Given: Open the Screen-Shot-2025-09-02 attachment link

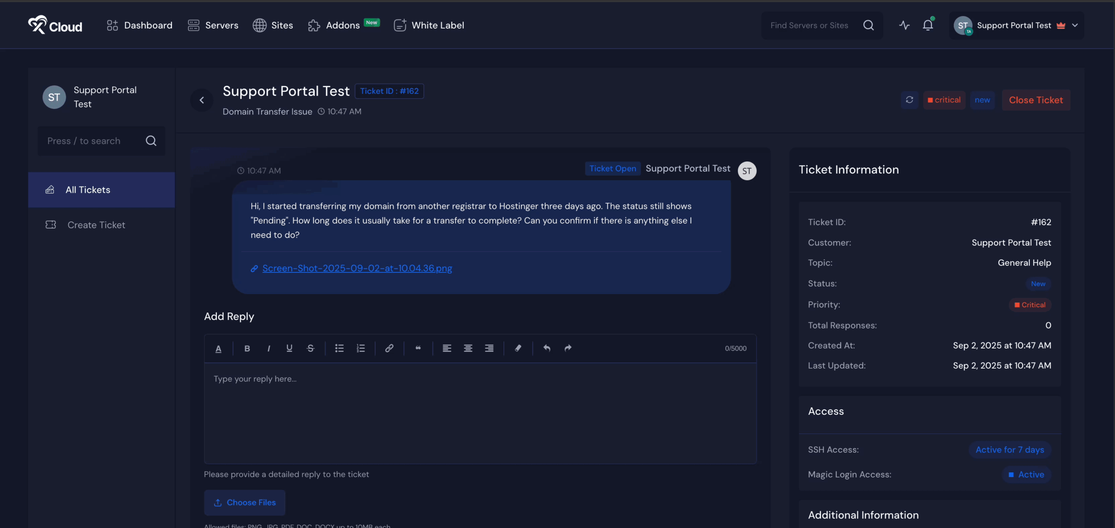Looking at the screenshot, I should pos(357,269).
